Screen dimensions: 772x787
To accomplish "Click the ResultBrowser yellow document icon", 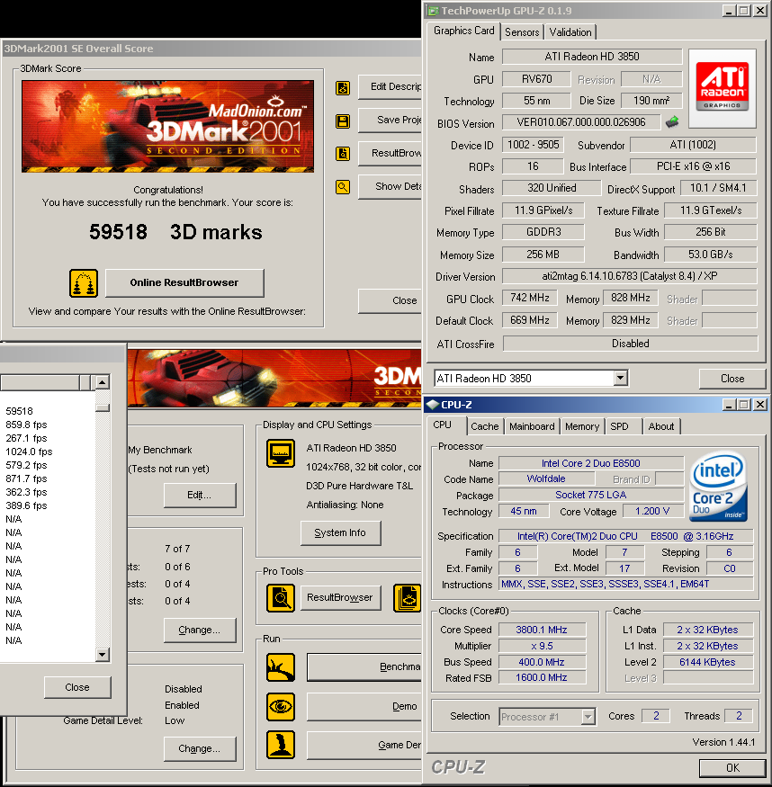I will pos(343,154).
